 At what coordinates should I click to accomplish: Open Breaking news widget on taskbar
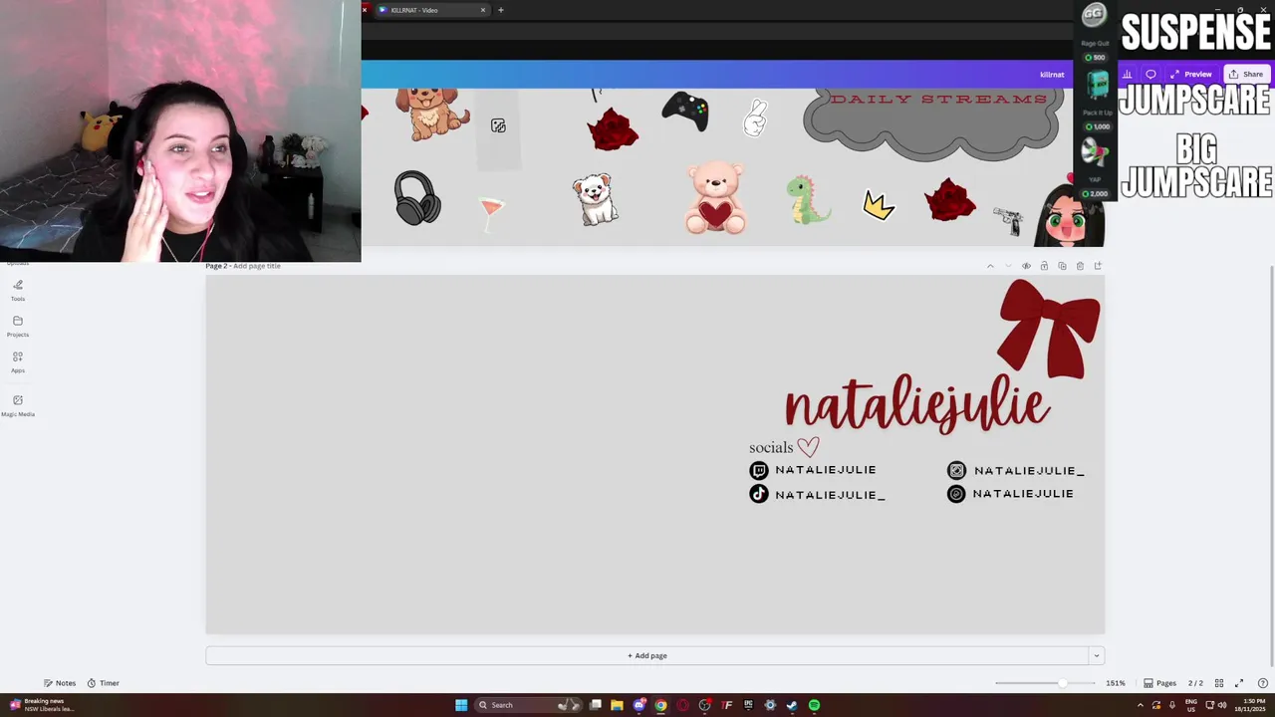[42, 704]
